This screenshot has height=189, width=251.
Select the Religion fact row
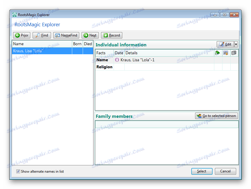click(167, 67)
